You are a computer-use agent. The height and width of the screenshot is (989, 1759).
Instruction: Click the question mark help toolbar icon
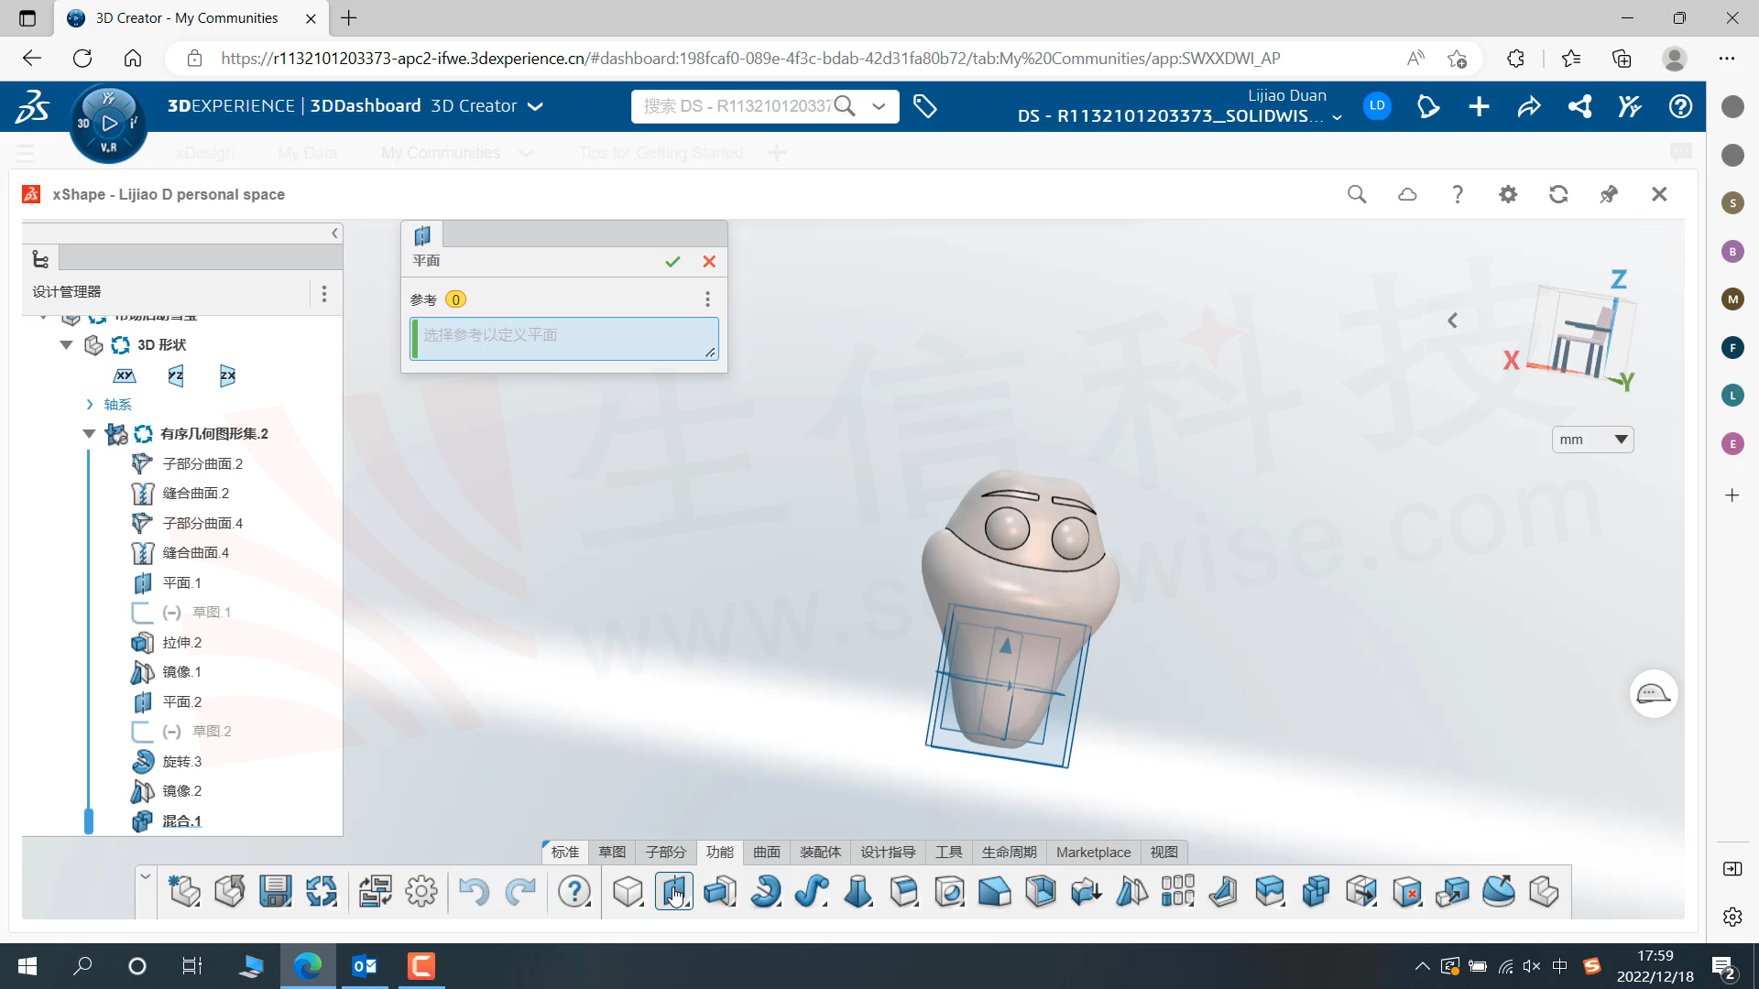click(574, 891)
